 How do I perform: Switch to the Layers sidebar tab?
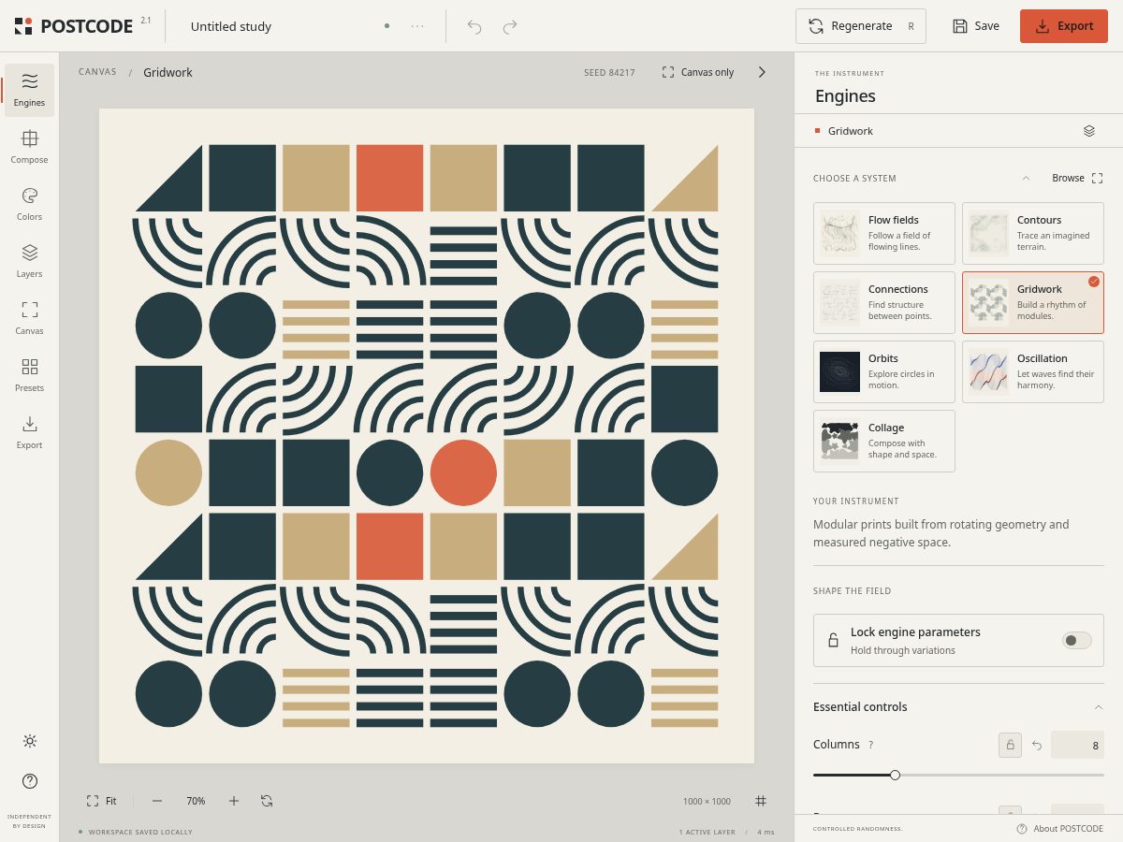29,261
